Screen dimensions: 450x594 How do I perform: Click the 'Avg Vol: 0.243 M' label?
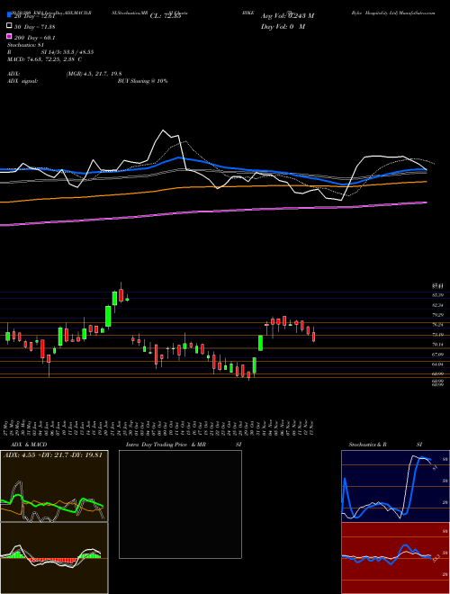click(287, 16)
